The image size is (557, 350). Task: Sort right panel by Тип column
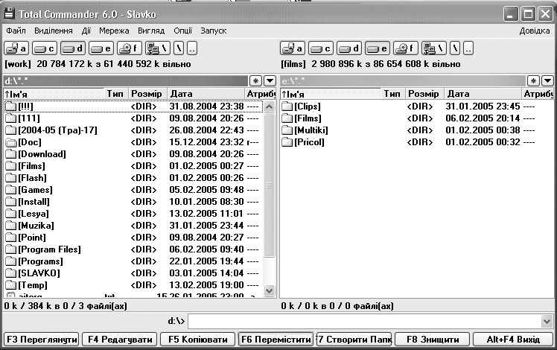[392, 94]
